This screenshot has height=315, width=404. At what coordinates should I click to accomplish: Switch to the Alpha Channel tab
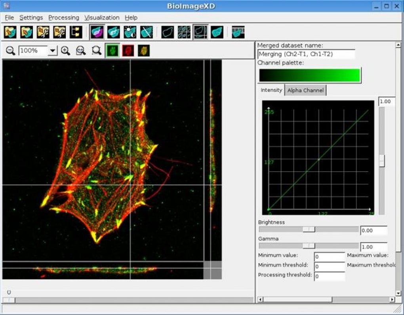305,90
